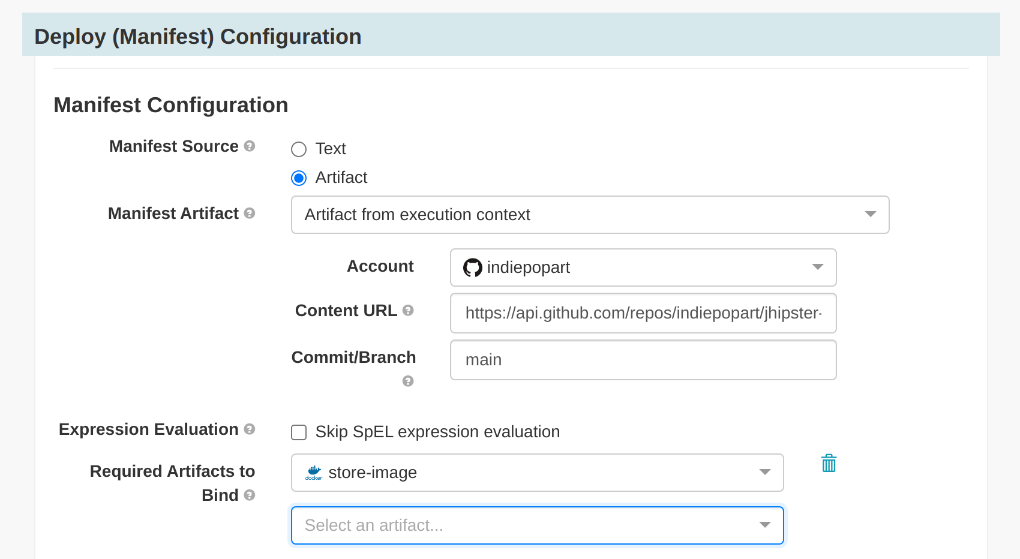Click the Content URL input field

click(x=643, y=313)
